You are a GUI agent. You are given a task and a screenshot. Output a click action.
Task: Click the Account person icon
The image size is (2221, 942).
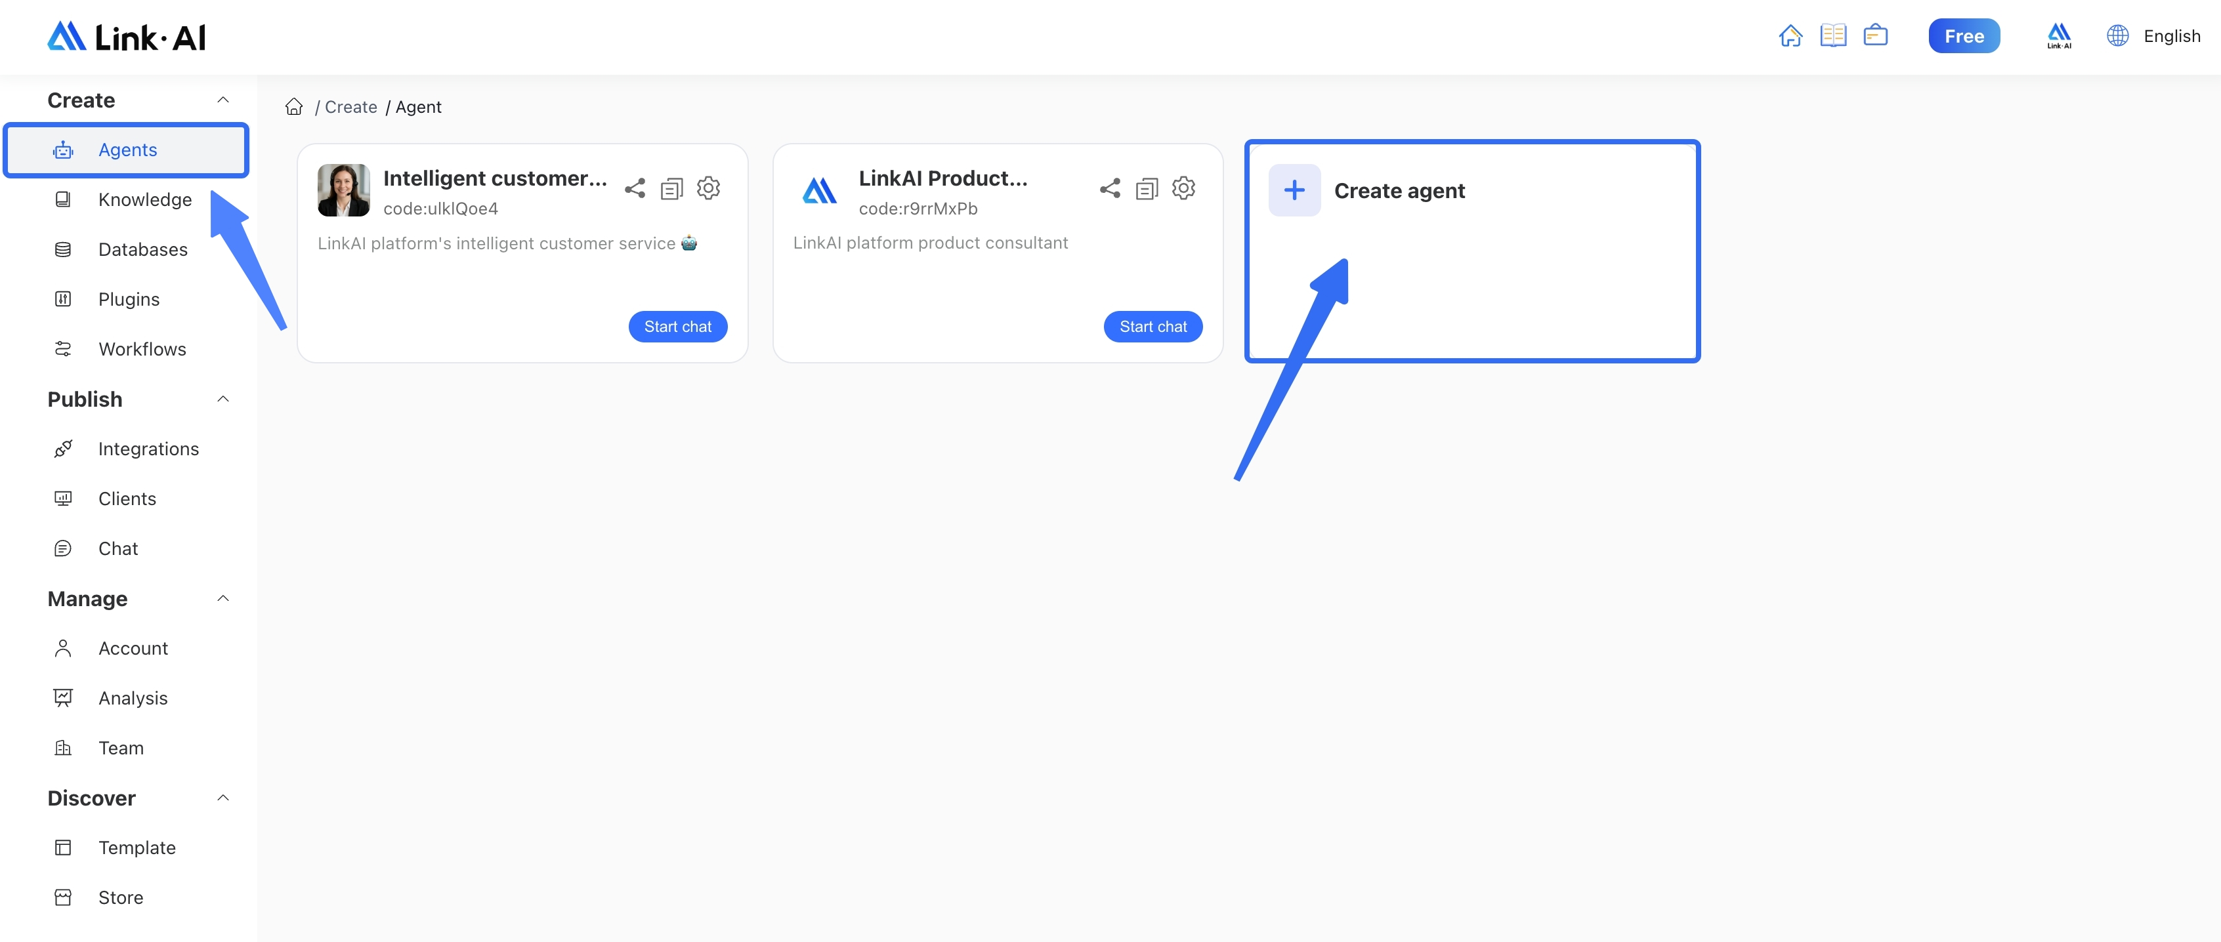(63, 648)
